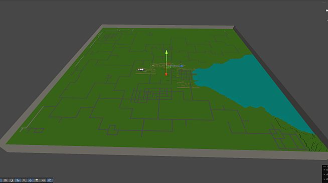Click the green square gizmo center handle
The width and height of the screenshot is (328, 183).
pyautogui.click(x=168, y=66)
